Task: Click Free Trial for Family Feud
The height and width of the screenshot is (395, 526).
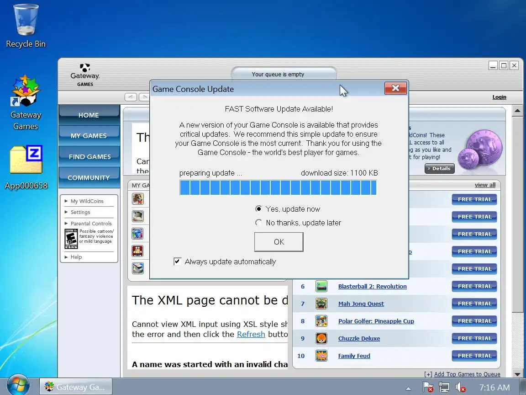Action: pyautogui.click(x=474, y=356)
